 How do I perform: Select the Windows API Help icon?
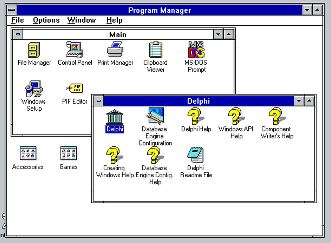point(236,116)
